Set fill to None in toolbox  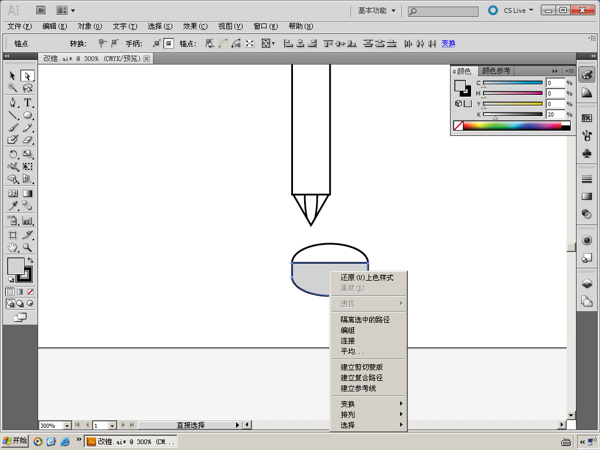(x=30, y=292)
